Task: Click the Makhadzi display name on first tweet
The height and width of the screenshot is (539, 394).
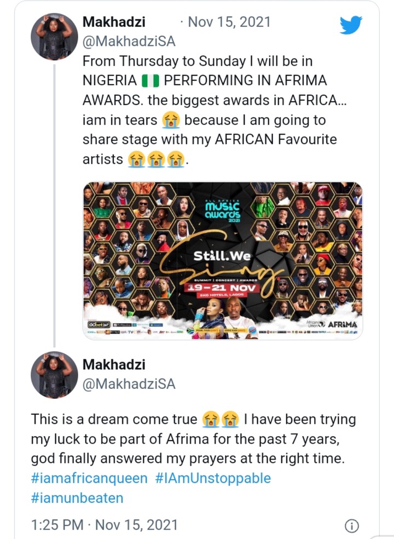Action: [x=114, y=22]
